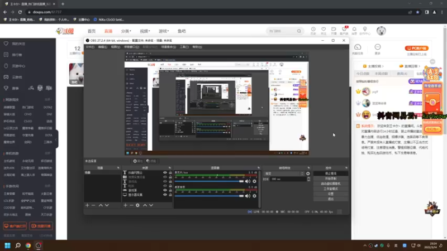The width and height of the screenshot is (447, 251).
Task: Open the Follow heart icon in Douyu header
Action: pyautogui.click(x=324, y=31)
